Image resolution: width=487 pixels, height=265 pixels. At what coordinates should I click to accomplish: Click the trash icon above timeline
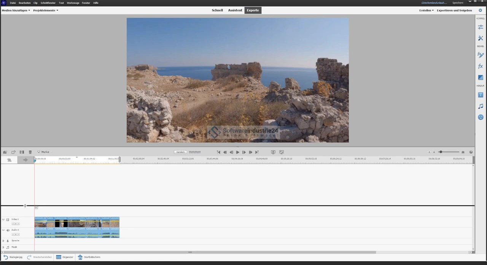tap(30, 152)
